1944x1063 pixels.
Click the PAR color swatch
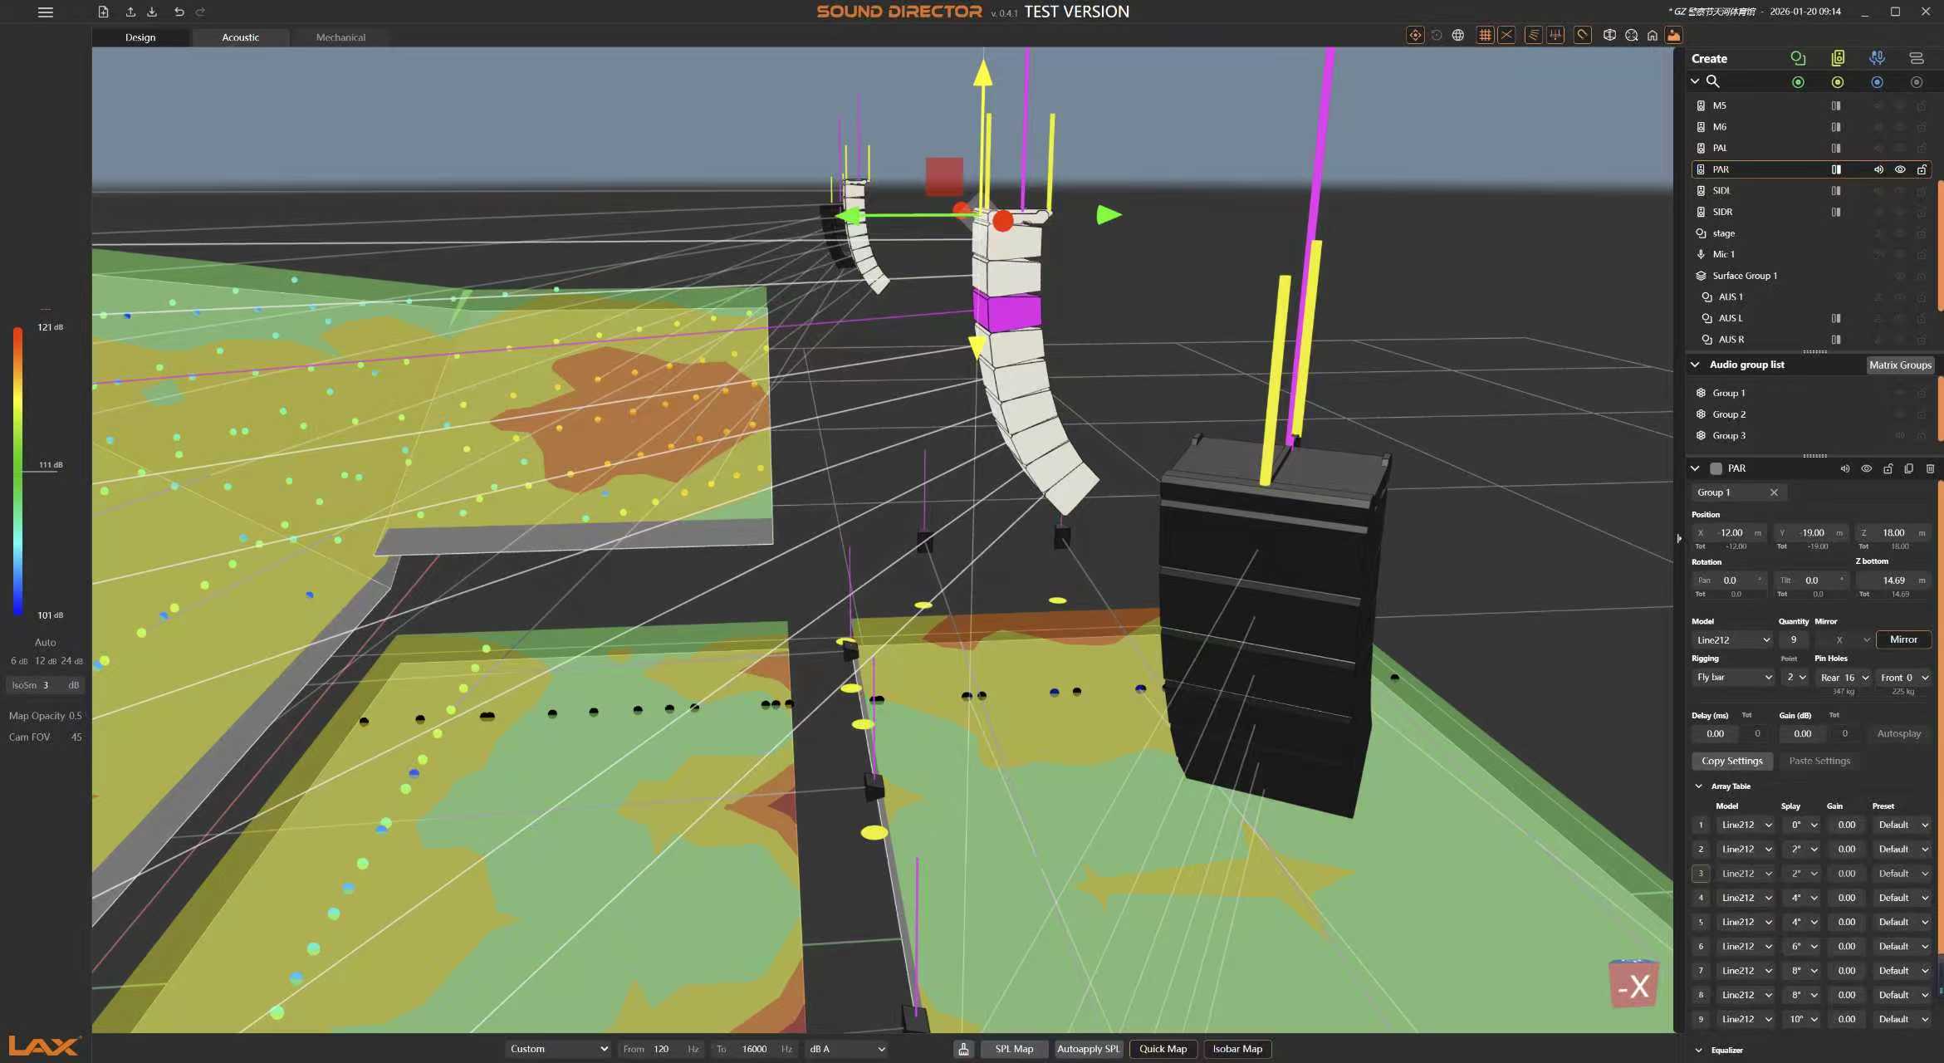(x=1716, y=468)
